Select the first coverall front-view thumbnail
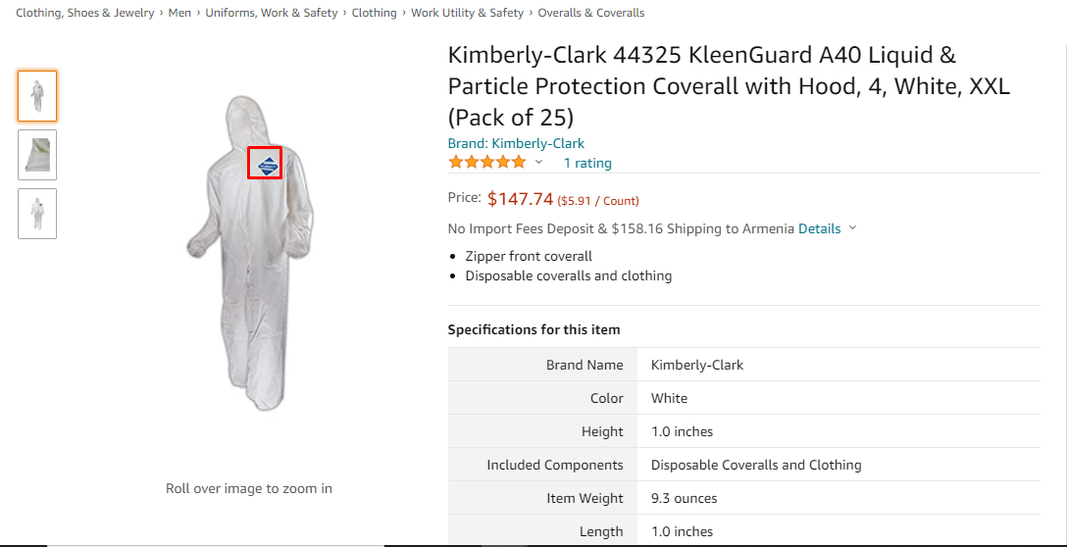Screen dimensions: 1067x547 point(37,96)
